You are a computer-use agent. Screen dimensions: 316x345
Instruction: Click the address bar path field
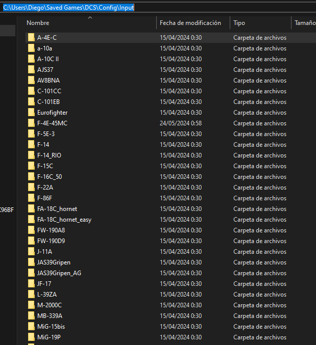pyautogui.click(x=158, y=8)
